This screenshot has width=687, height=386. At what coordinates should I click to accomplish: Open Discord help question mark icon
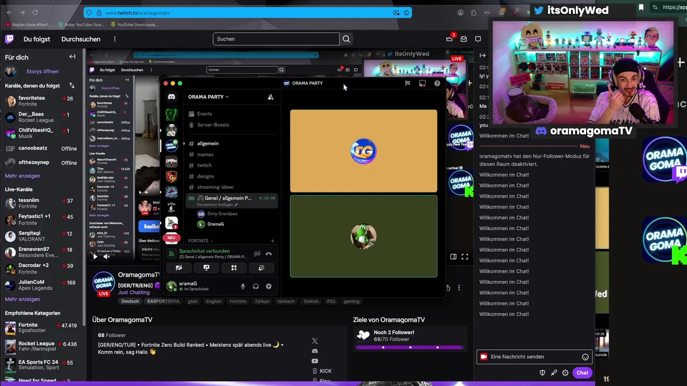(x=437, y=83)
